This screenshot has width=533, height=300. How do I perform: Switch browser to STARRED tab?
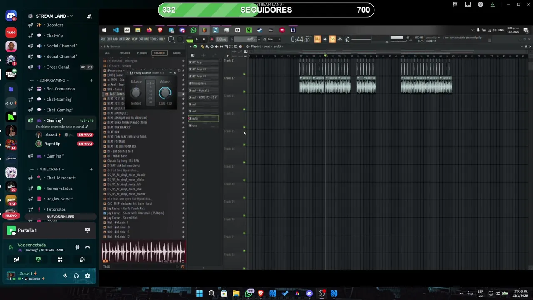pyautogui.click(x=159, y=53)
